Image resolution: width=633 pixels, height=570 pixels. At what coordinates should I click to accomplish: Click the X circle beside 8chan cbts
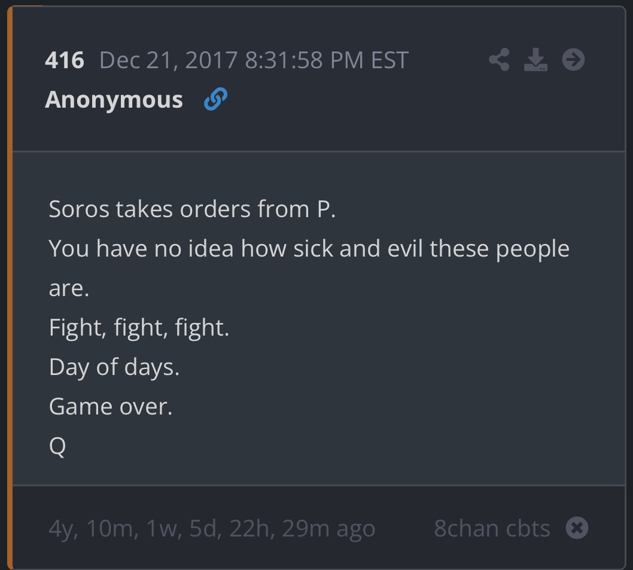[577, 528]
